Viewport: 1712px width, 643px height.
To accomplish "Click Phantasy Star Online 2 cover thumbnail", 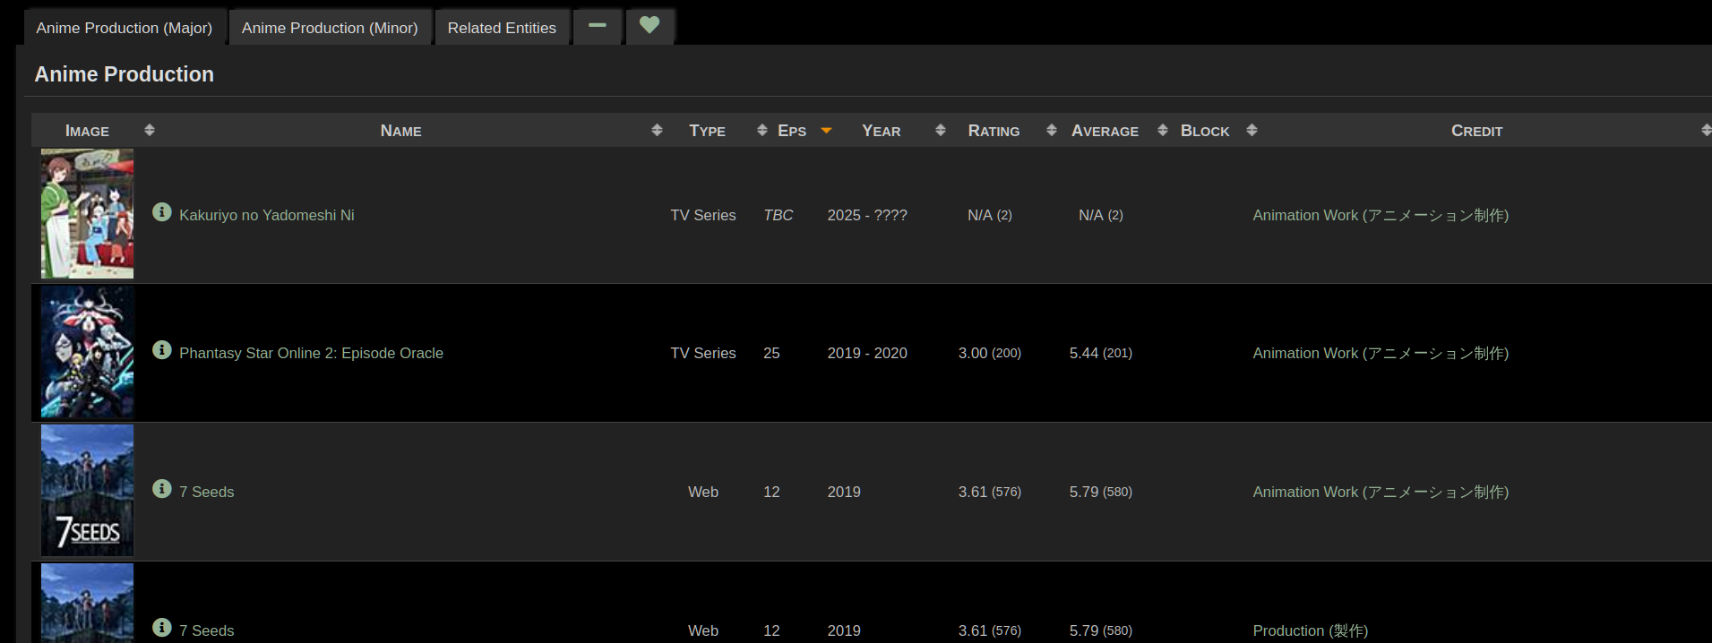I will pyautogui.click(x=87, y=352).
